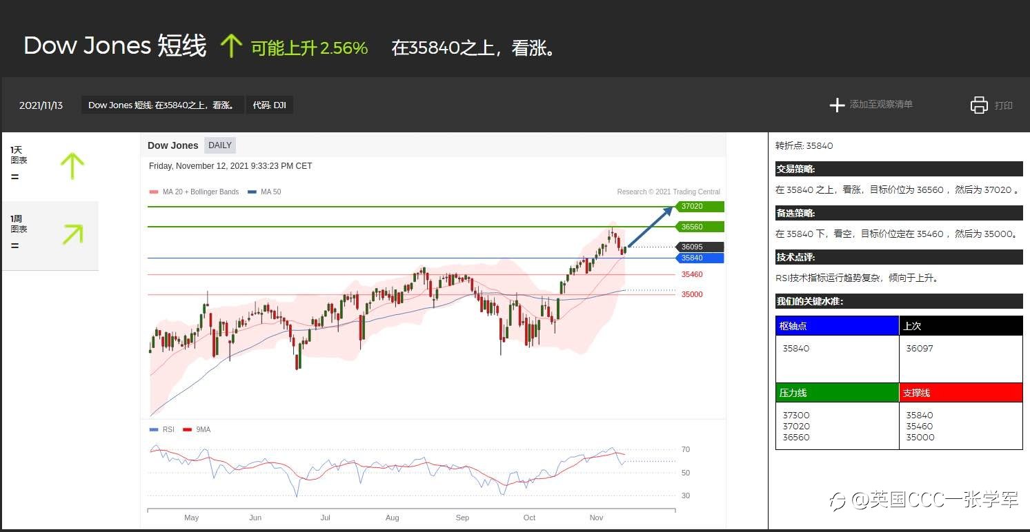1030x532 pixels.
Task: Click the 支撑线 red table header
Action: point(961,393)
